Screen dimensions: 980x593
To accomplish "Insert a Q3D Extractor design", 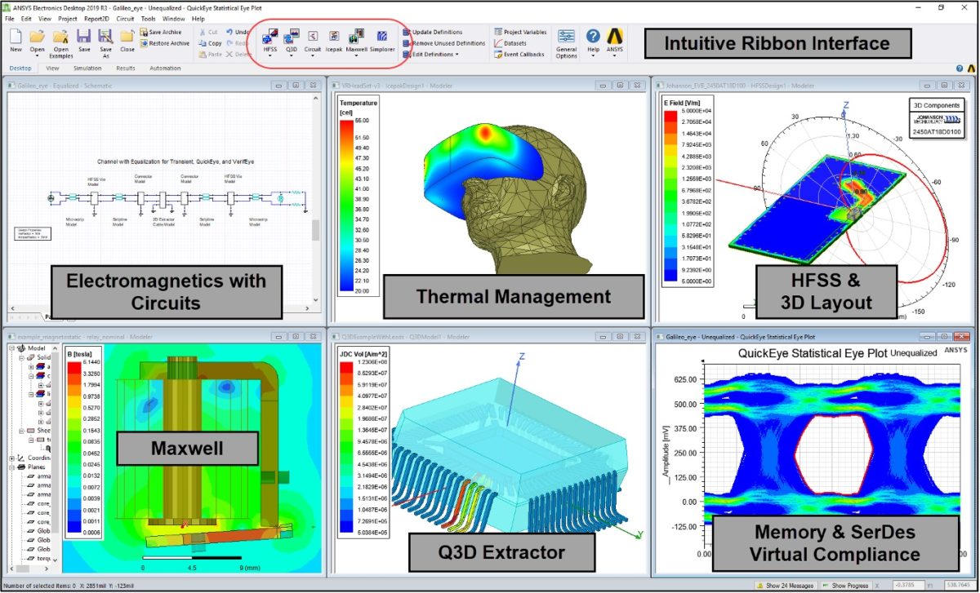I will pyautogui.click(x=292, y=37).
